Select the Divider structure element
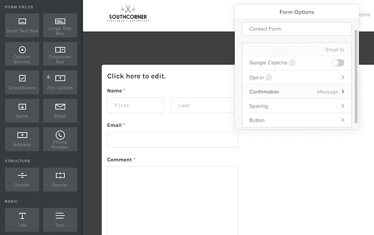Screen dimensions: 374x235 pyautogui.click(x=22, y=179)
